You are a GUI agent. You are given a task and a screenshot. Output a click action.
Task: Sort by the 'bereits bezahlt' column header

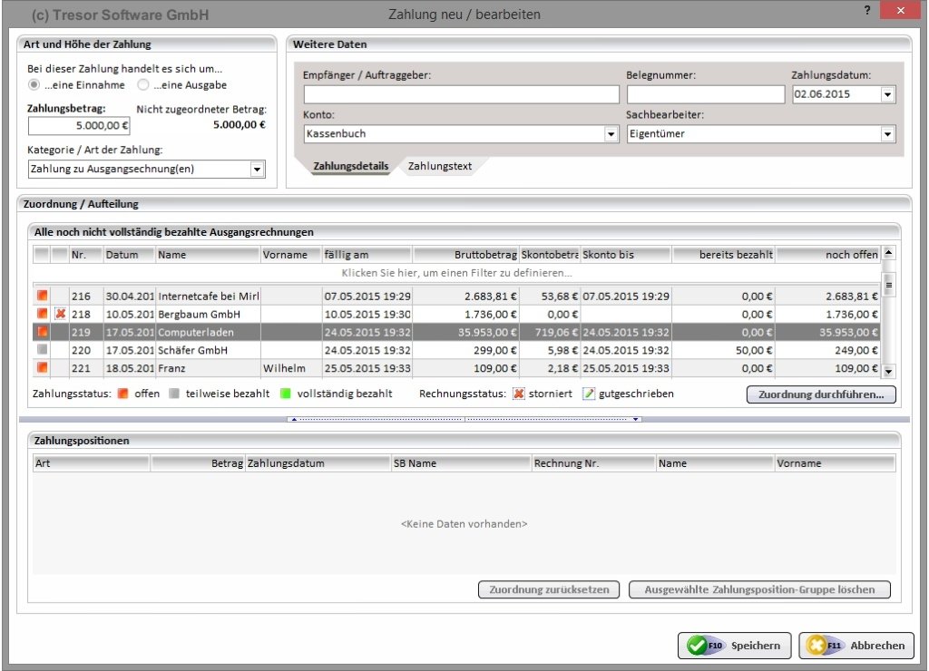pyautogui.click(x=723, y=255)
